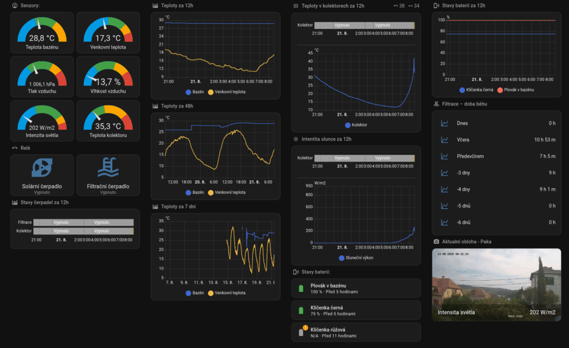
Task: Open the Teplota bazénu gauge details
Action: (42, 33)
